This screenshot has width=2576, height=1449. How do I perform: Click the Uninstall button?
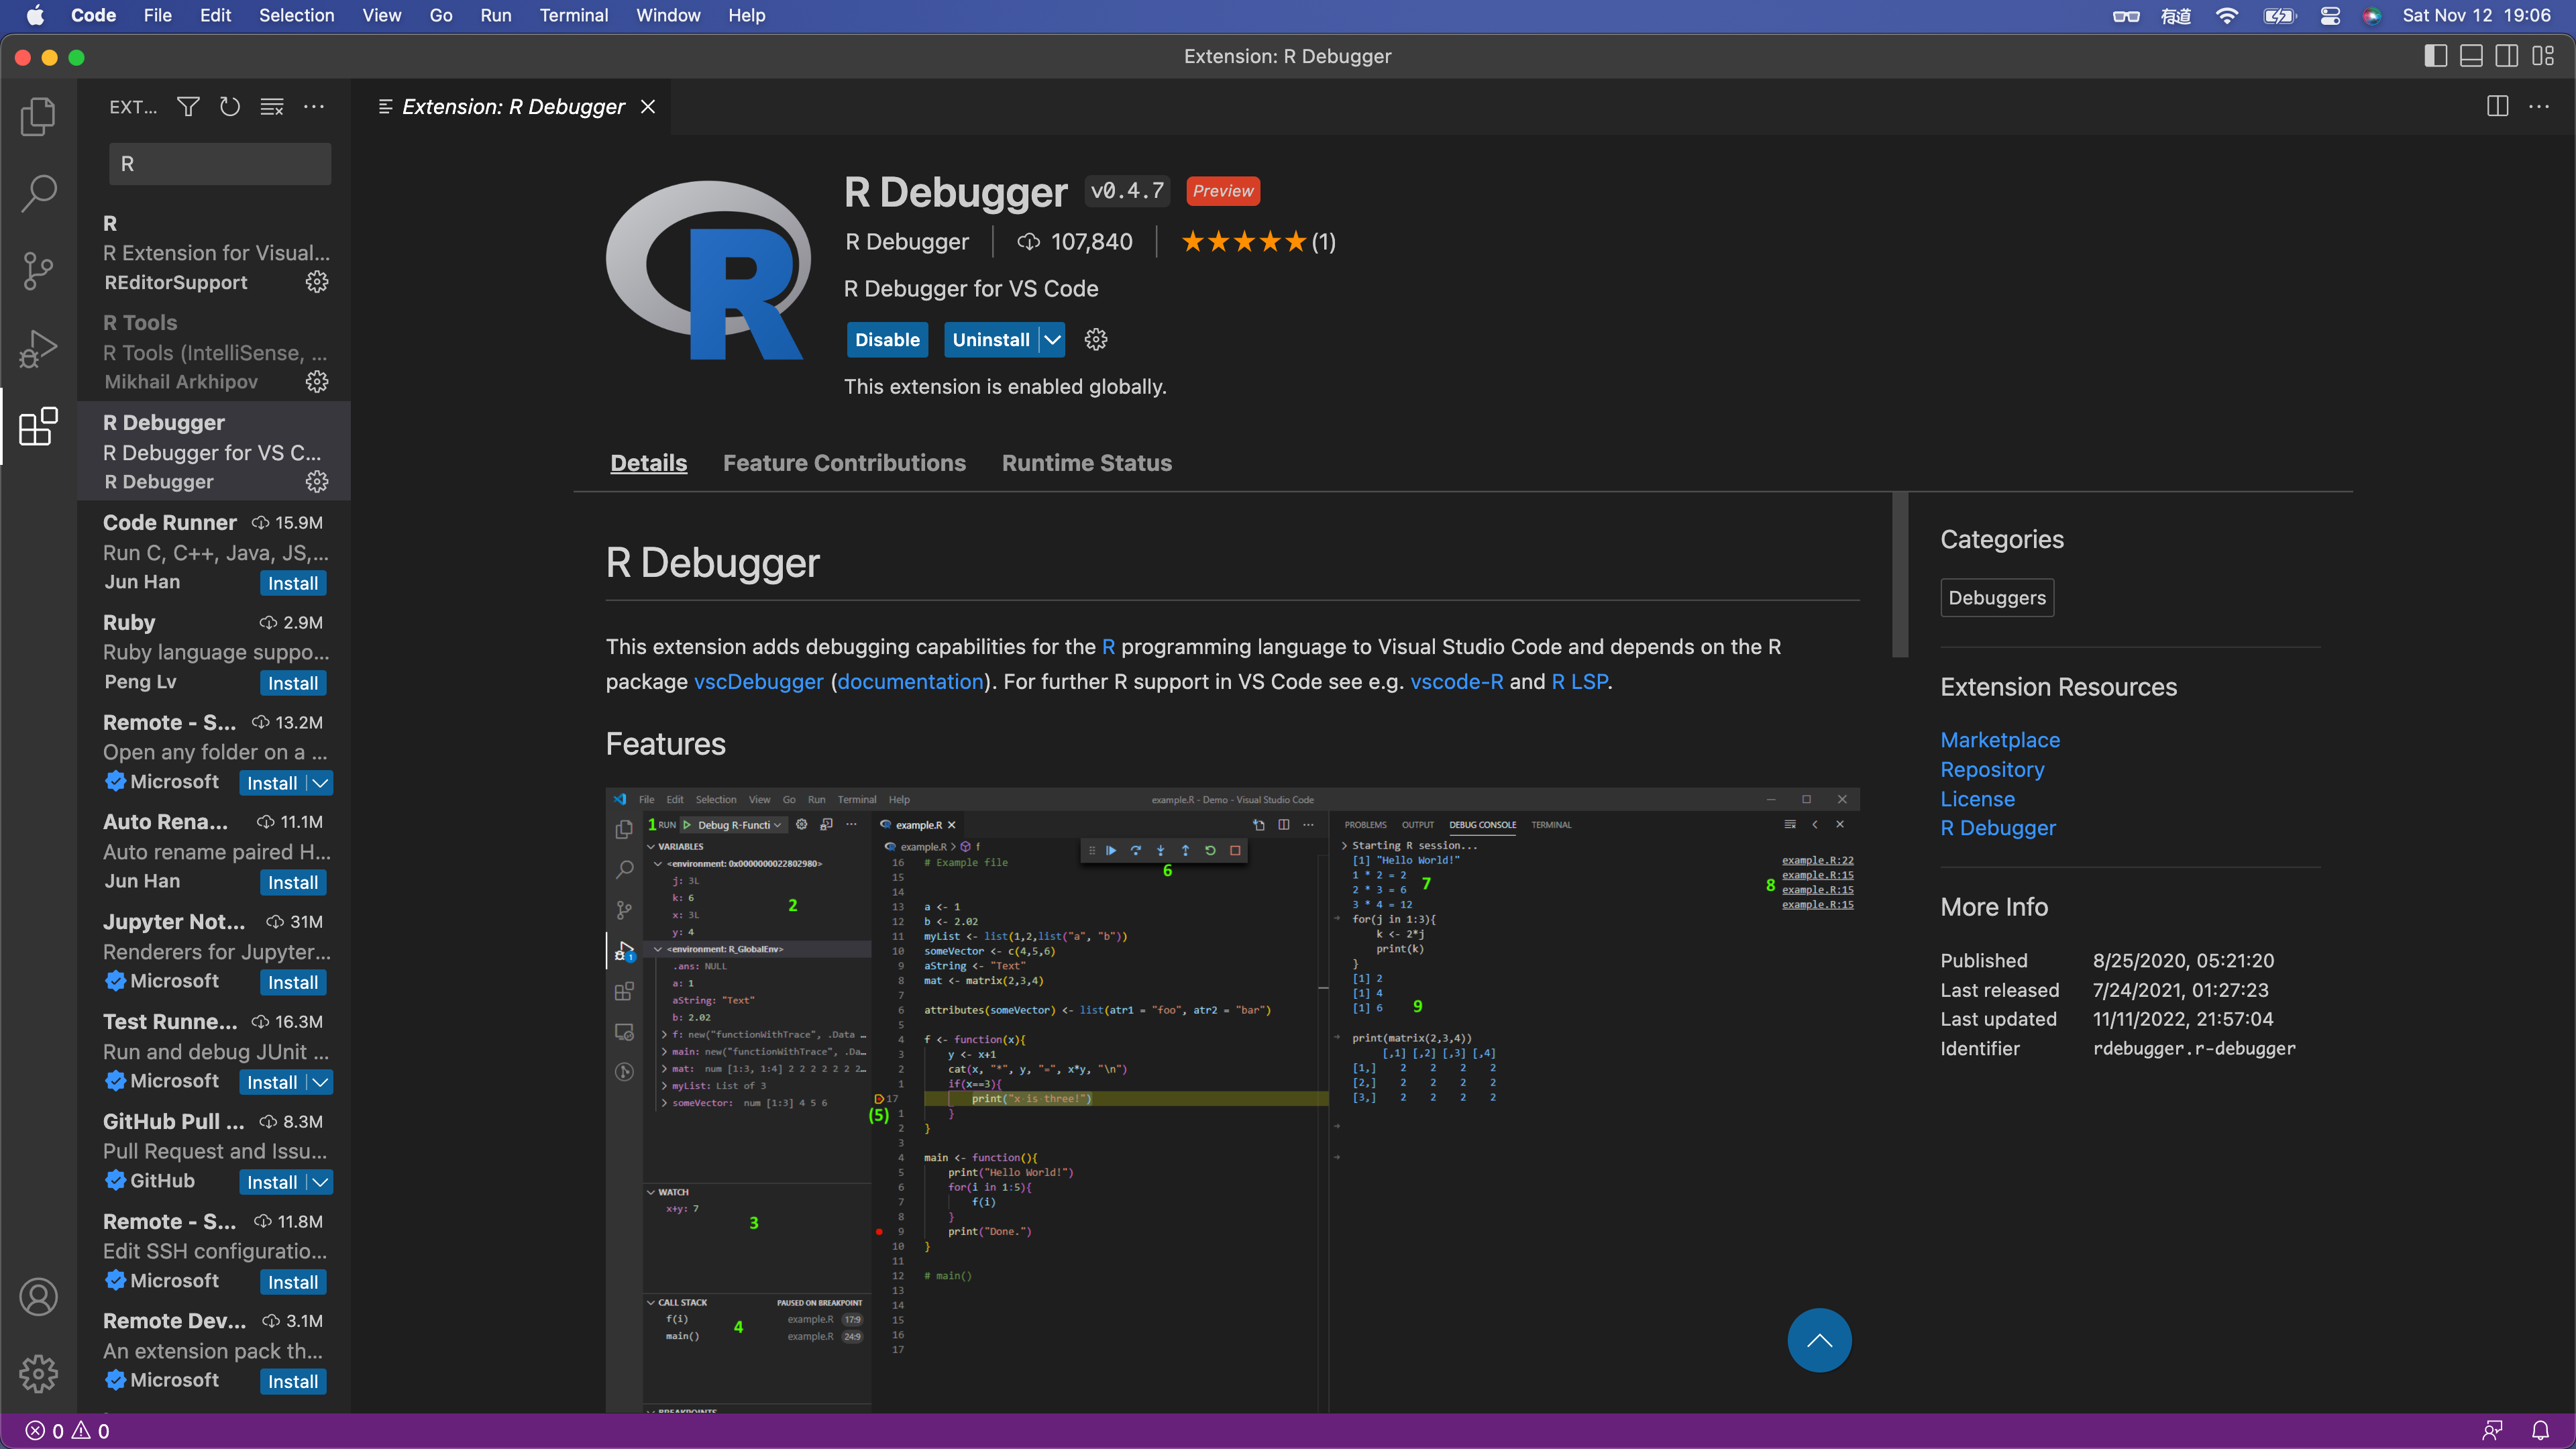coord(991,340)
